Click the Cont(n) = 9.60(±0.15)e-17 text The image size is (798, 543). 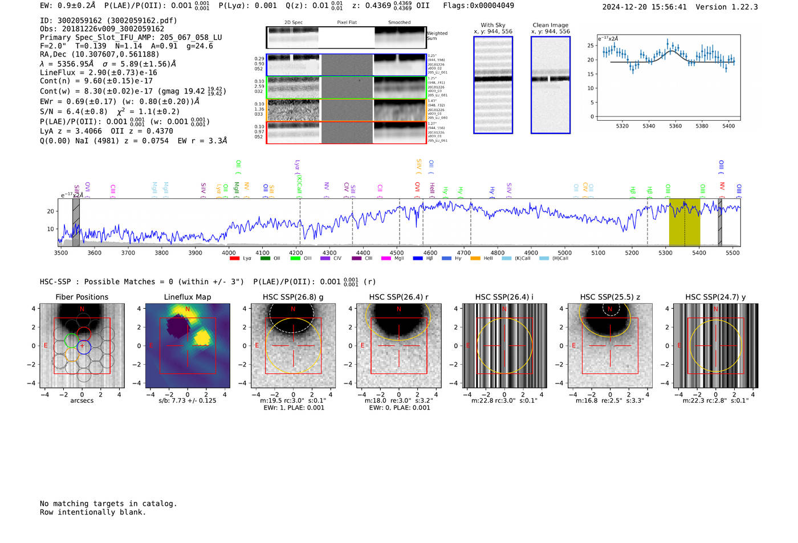pos(96,81)
